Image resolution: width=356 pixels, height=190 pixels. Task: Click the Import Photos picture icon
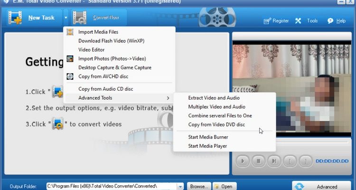pyautogui.click(x=70, y=58)
